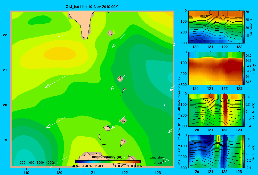Open the vel. N cross-section panel

(215, 110)
